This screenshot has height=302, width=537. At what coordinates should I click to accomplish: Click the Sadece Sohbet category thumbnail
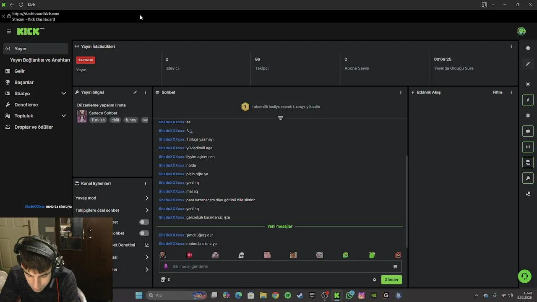[82, 117]
